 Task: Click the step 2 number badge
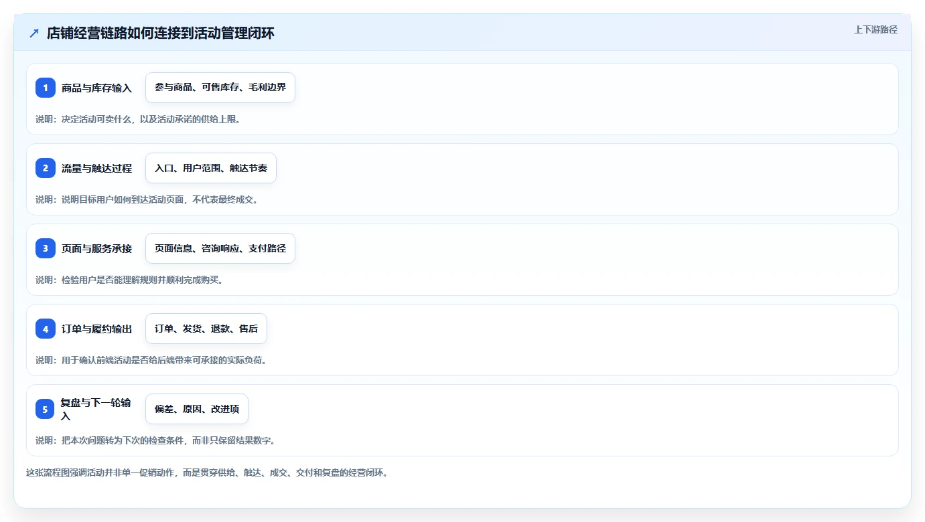pyautogui.click(x=46, y=168)
